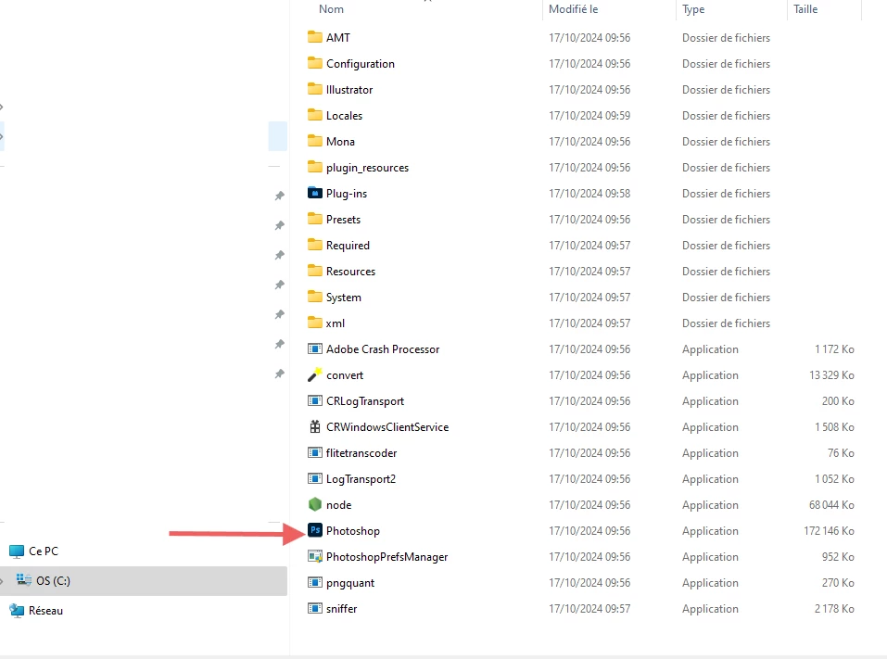The image size is (887, 659).
Task: Select Ce PC in navigation pane
Action: pos(44,551)
